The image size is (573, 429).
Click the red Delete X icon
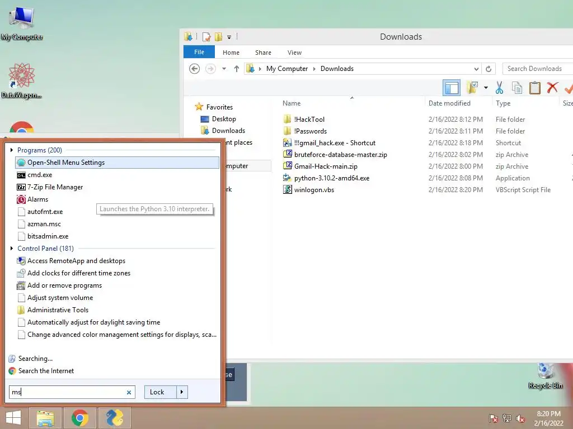pyautogui.click(x=552, y=88)
